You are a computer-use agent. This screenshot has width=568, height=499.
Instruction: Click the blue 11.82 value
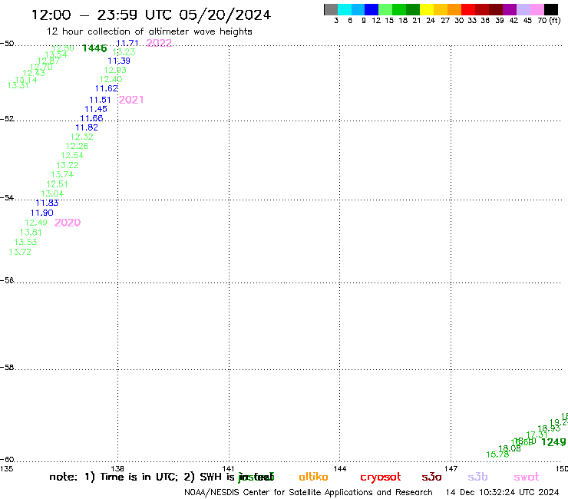pos(87,127)
